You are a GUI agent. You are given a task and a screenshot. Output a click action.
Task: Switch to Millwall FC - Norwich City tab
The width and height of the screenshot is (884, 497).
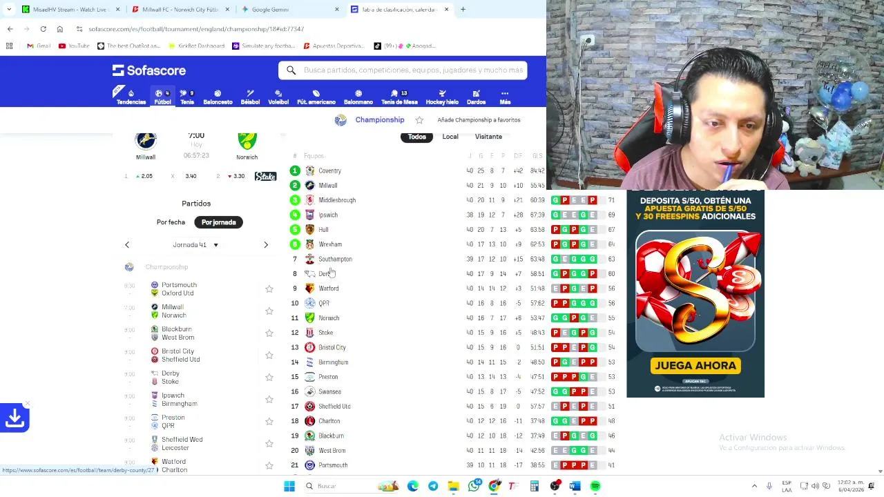[180, 10]
